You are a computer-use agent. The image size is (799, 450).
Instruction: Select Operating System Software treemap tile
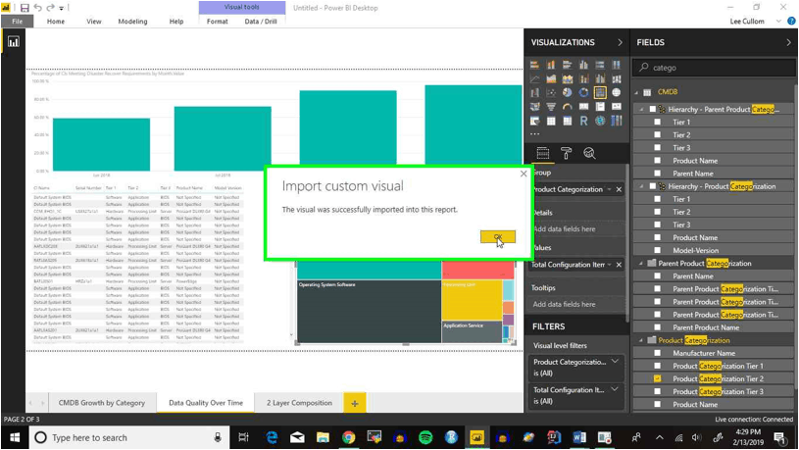click(x=369, y=311)
